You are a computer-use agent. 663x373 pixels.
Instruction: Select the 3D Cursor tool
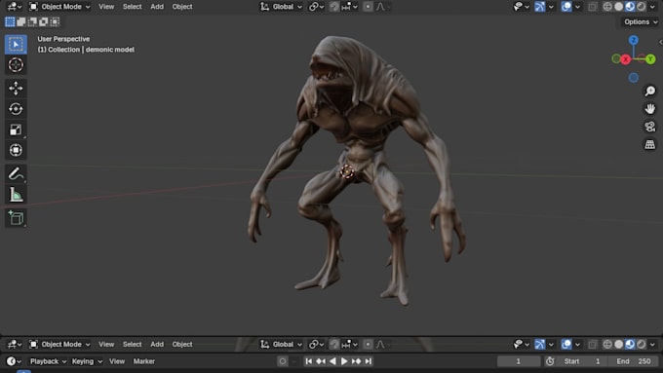(x=16, y=65)
